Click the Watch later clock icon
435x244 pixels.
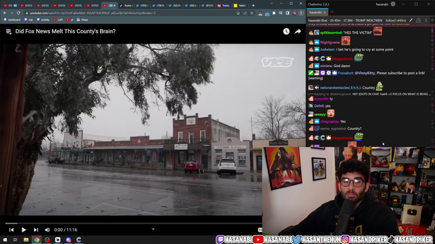point(286,32)
